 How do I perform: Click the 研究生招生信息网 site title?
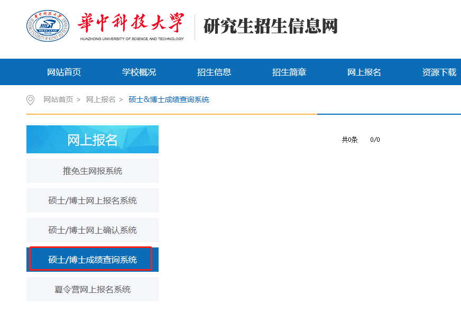tap(271, 26)
